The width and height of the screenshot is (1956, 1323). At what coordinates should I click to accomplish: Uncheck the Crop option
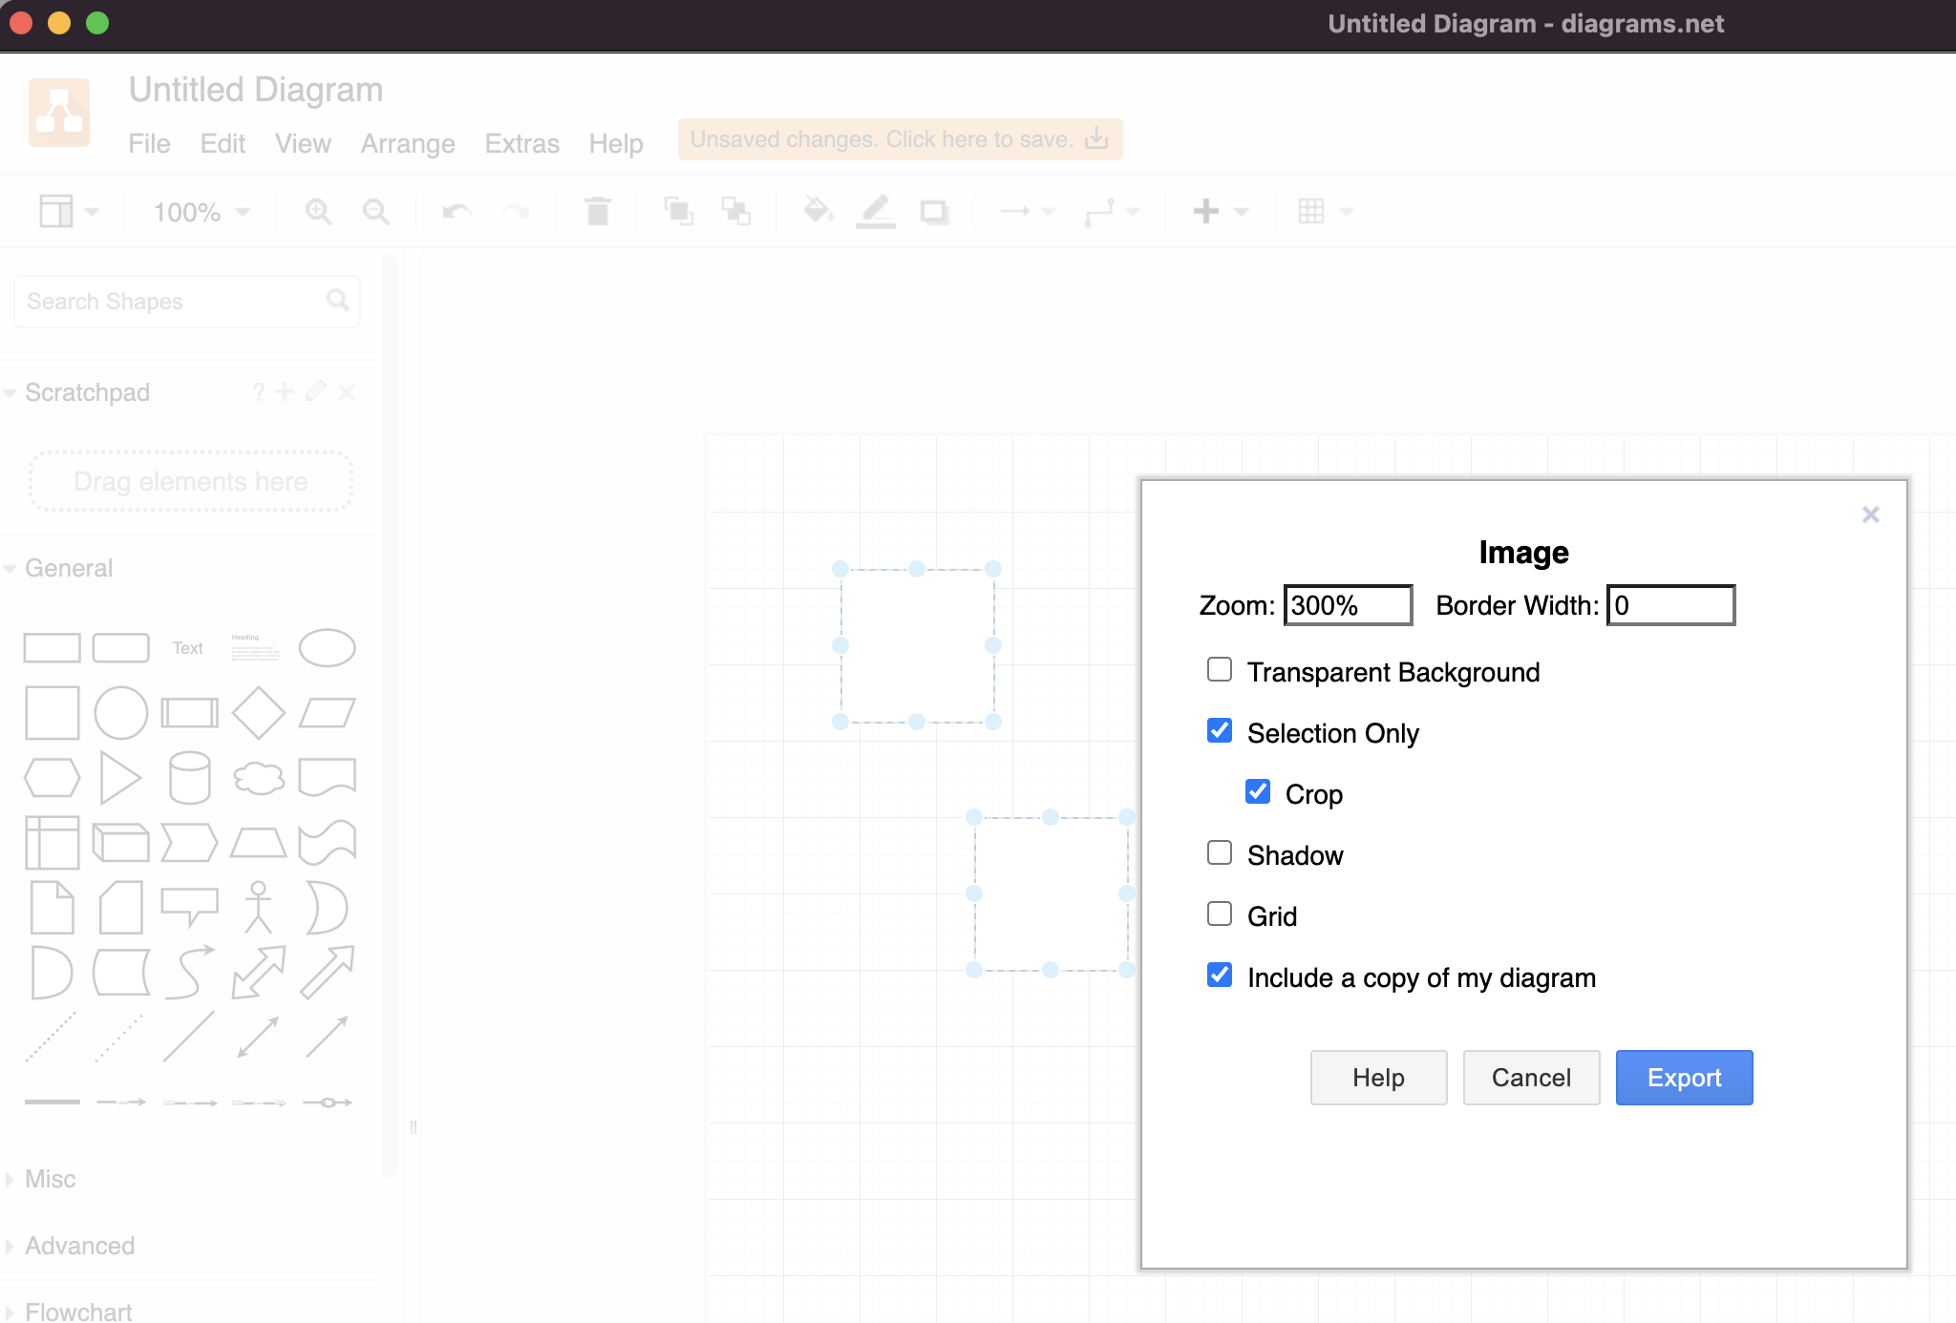1258,791
